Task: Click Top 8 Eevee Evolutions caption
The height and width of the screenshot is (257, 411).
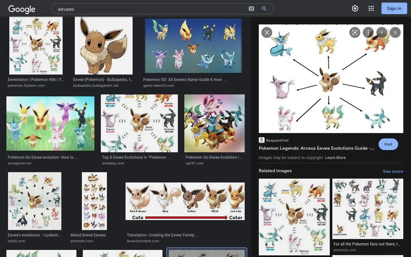Action: coord(136,157)
